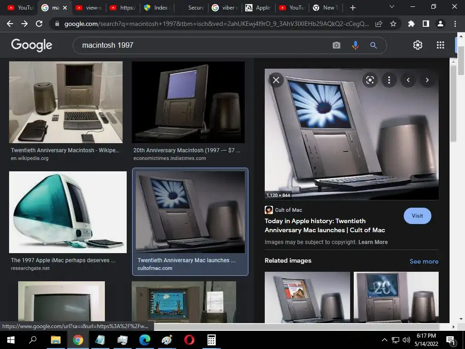Open the related image with magazine on screen
The width and height of the screenshot is (465, 349).
[307, 297]
